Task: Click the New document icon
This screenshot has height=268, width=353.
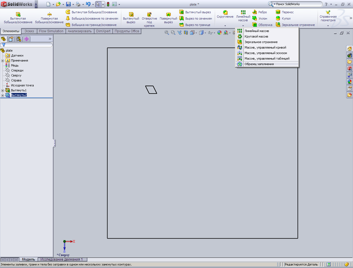Action: click(49, 4)
